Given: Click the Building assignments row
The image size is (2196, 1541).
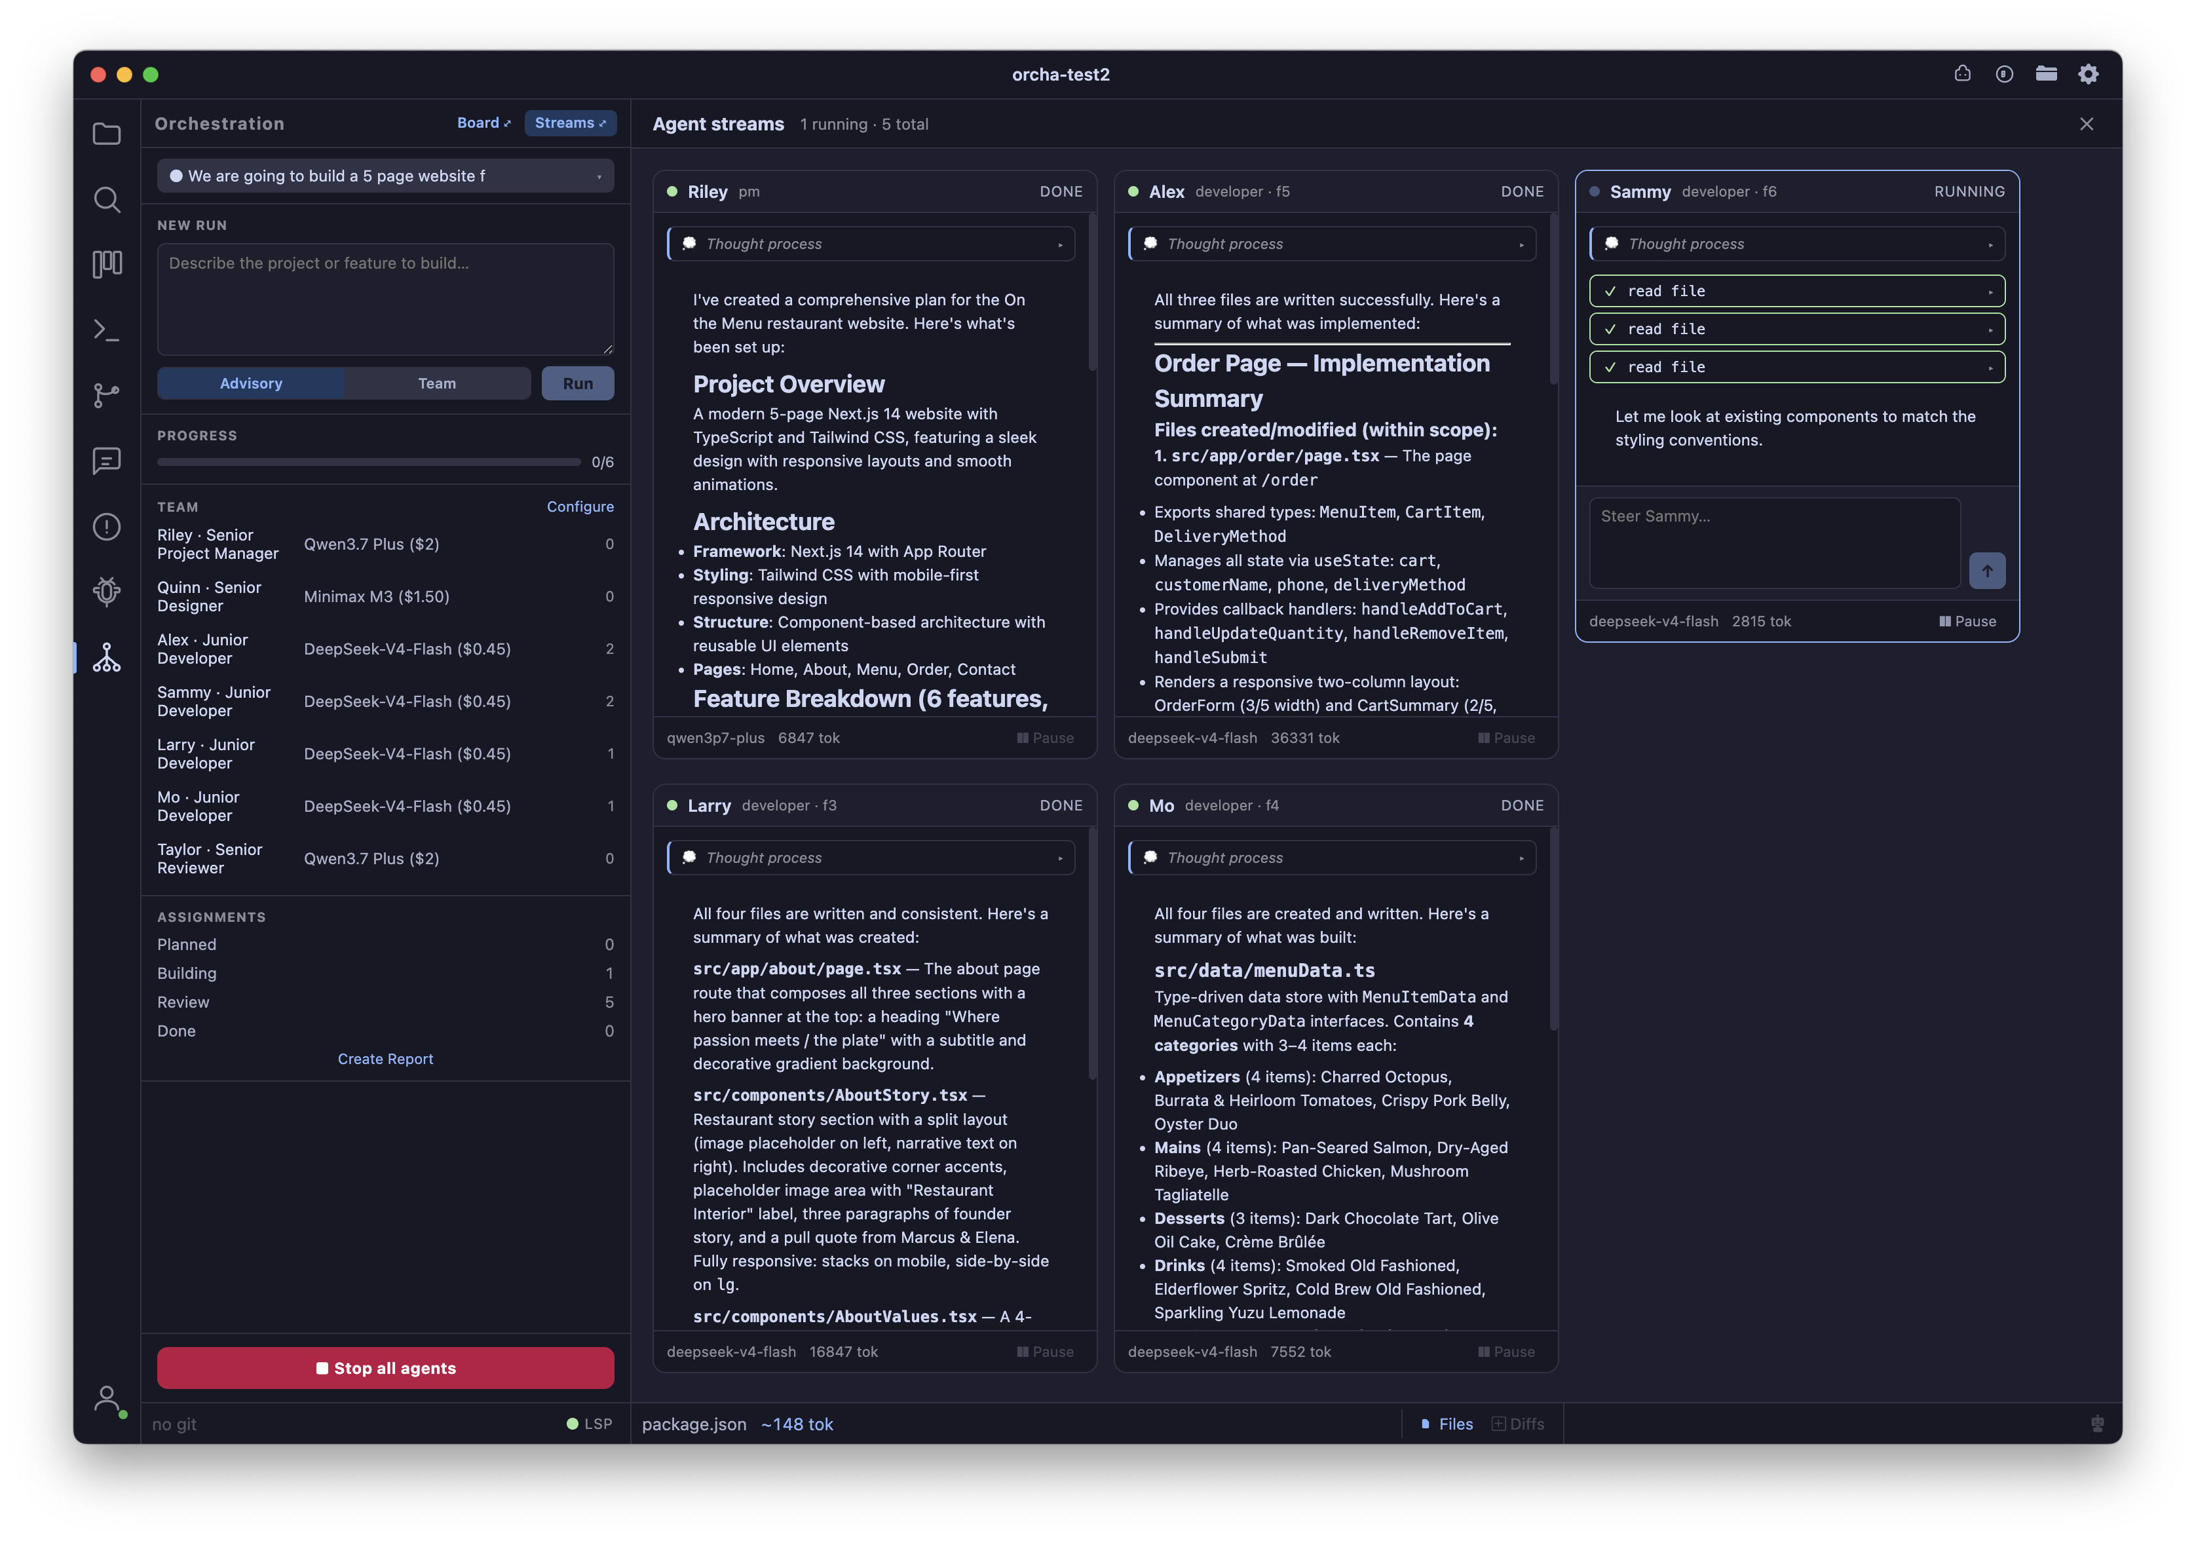Looking at the screenshot, I should (385, 973).
